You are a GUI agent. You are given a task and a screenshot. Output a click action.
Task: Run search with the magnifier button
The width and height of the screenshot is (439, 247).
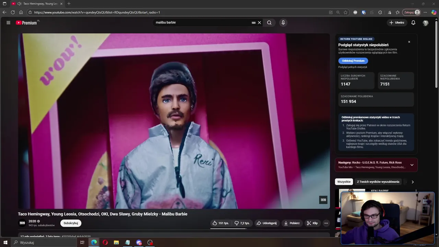(x=269, y=23)
